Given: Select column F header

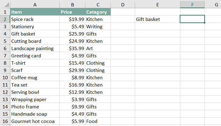Looking at the screenshot, I should (192, 5).
